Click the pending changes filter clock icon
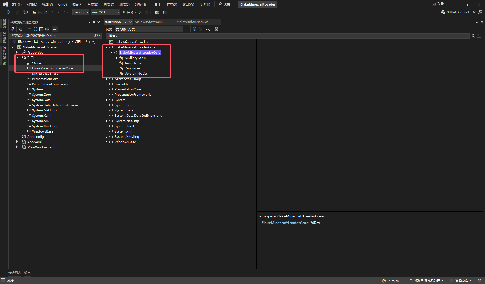The image size is (485, 284). tap(21, 29)
